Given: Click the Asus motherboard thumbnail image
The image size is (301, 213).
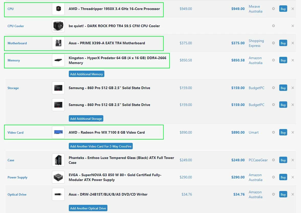Looking at the screenshot, I should (58, 43).
